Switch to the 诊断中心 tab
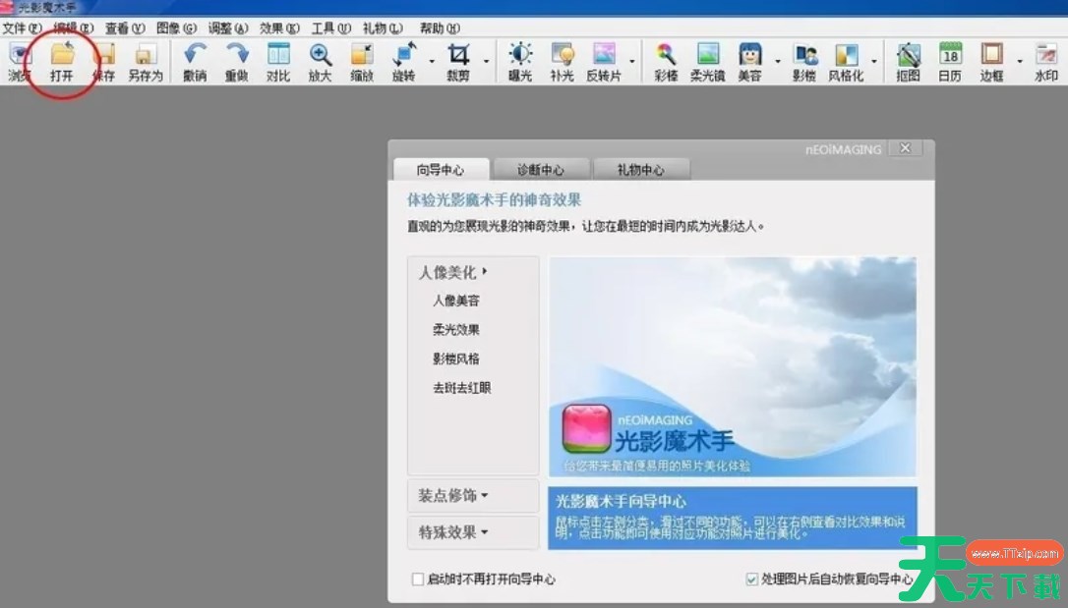The height and width of the screenshot is (608, 1068). 541,170
